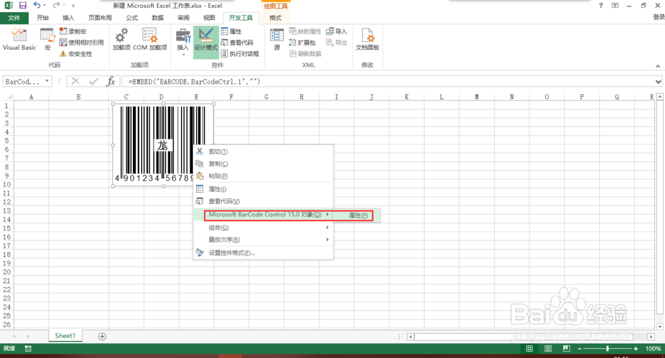
Task: Open the Visual Basic editor
Action: point(19,39)
